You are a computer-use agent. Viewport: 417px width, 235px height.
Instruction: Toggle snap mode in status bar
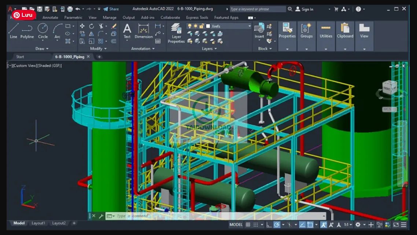[x=256, y=224]
